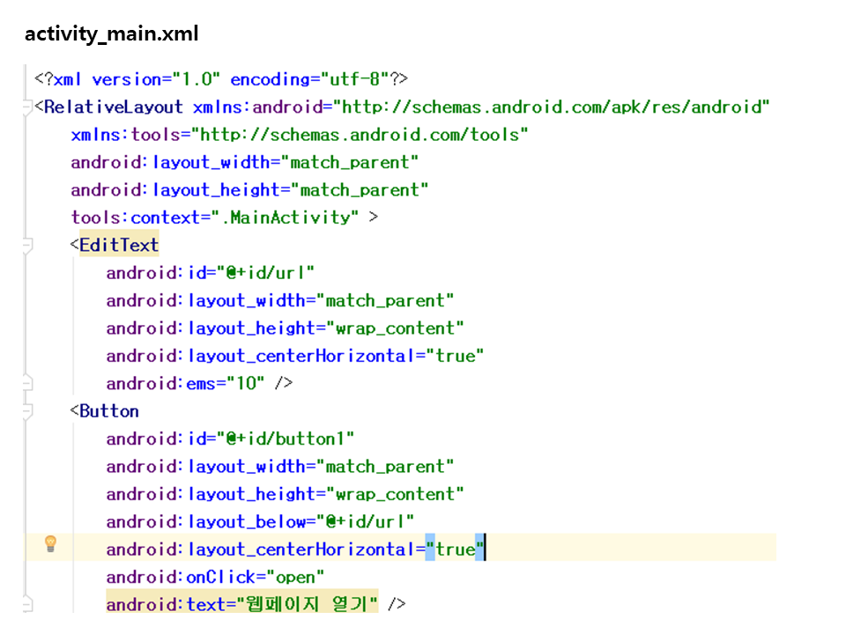The image size is (846, 634).
Task: Click the Button tag name
Action: pos(109,411)
